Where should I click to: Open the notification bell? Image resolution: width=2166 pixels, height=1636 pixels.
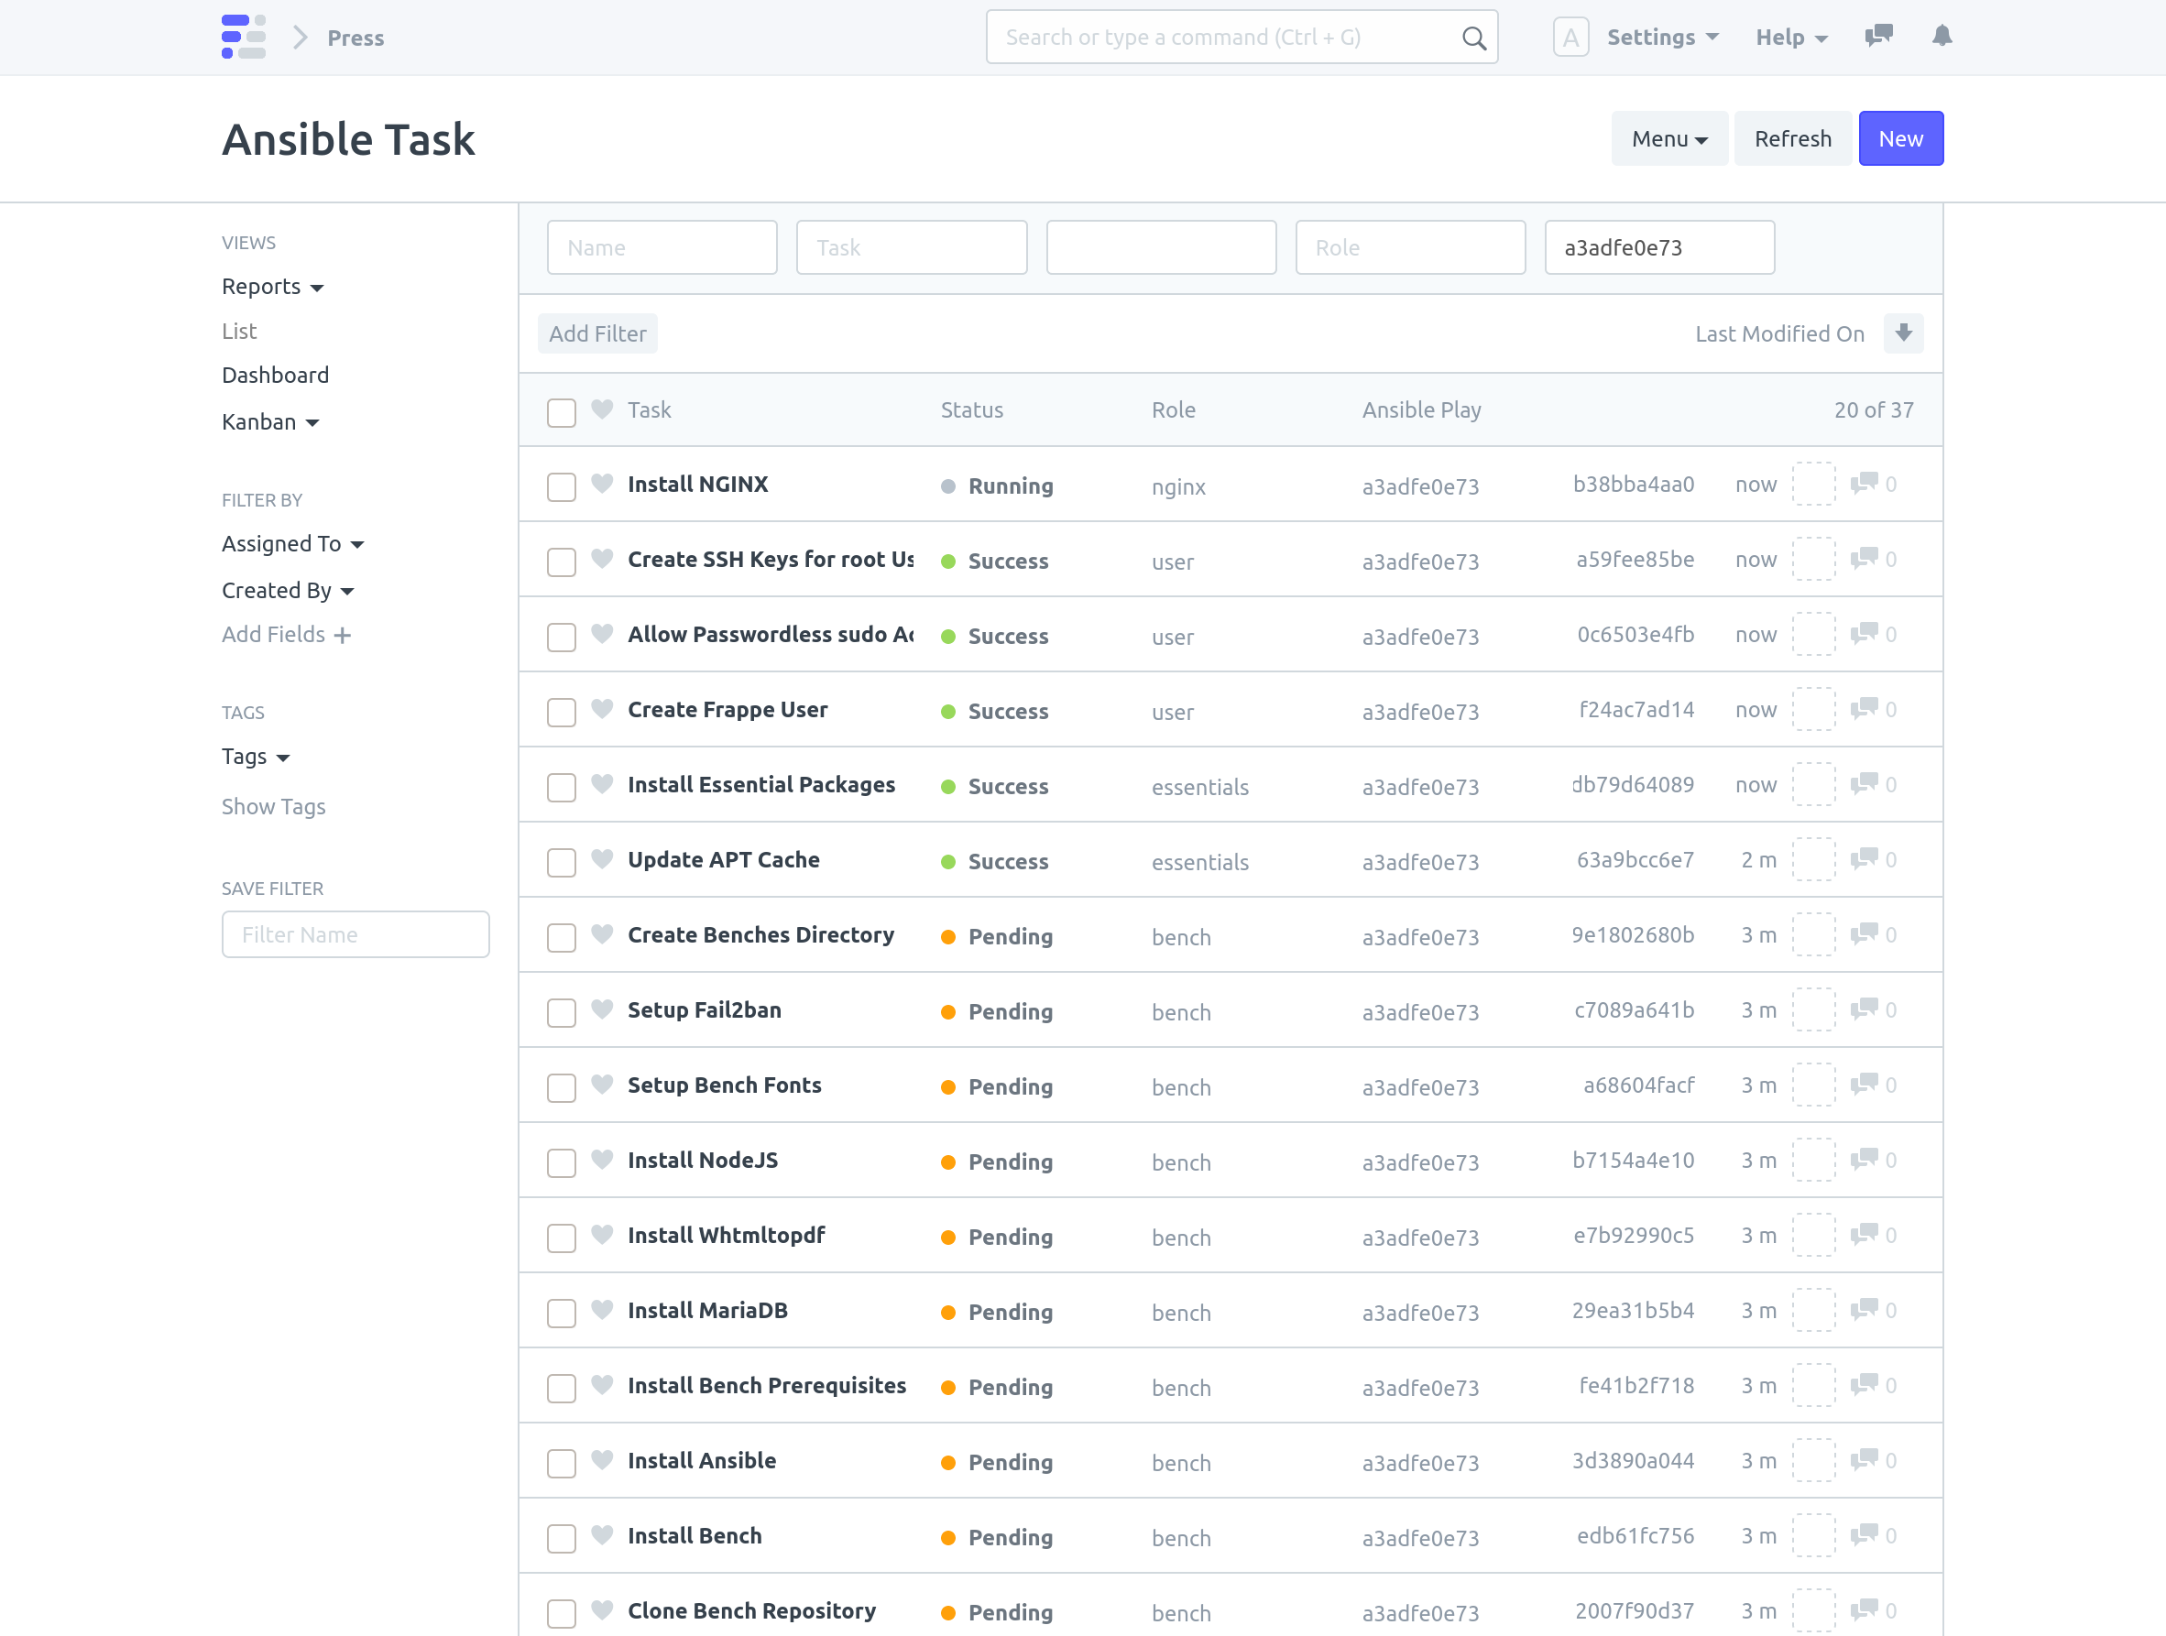tap(1942, 37)
